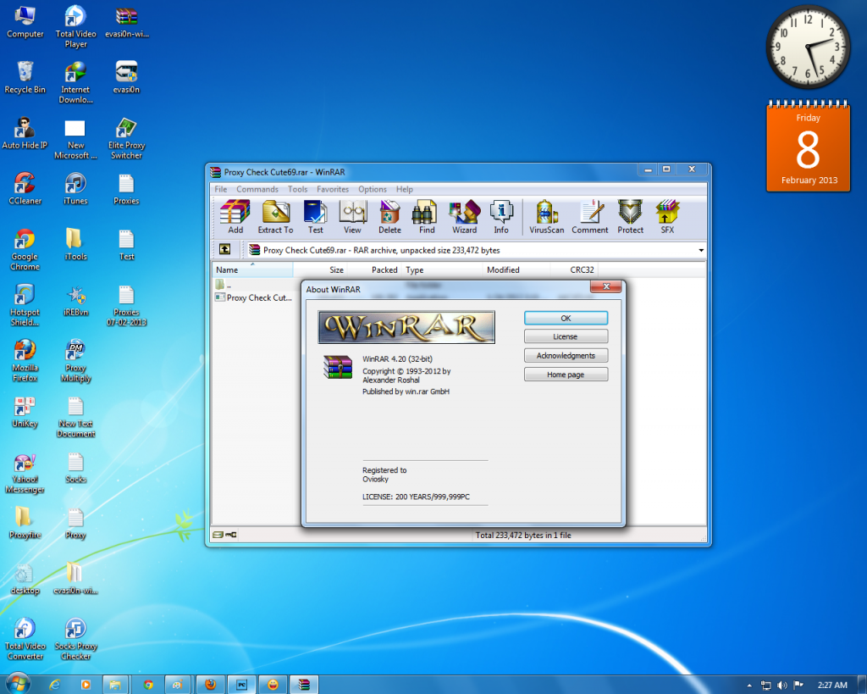Click the Comment toolbar icon
Viewport: 867px width, 694px height.
[589, 216]
